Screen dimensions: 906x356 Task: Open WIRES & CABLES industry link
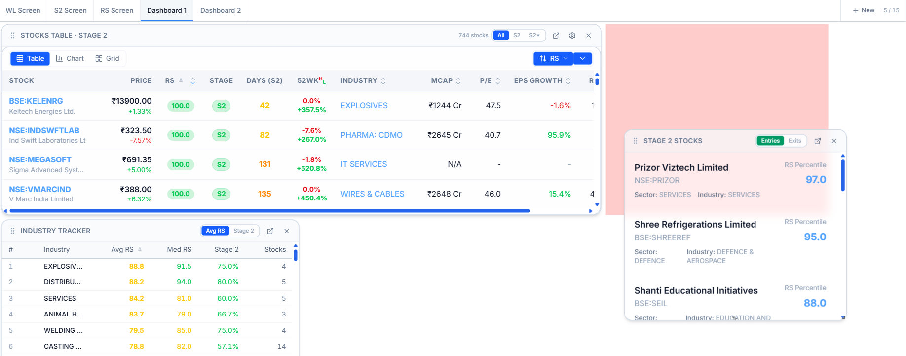tap(373, 194)
